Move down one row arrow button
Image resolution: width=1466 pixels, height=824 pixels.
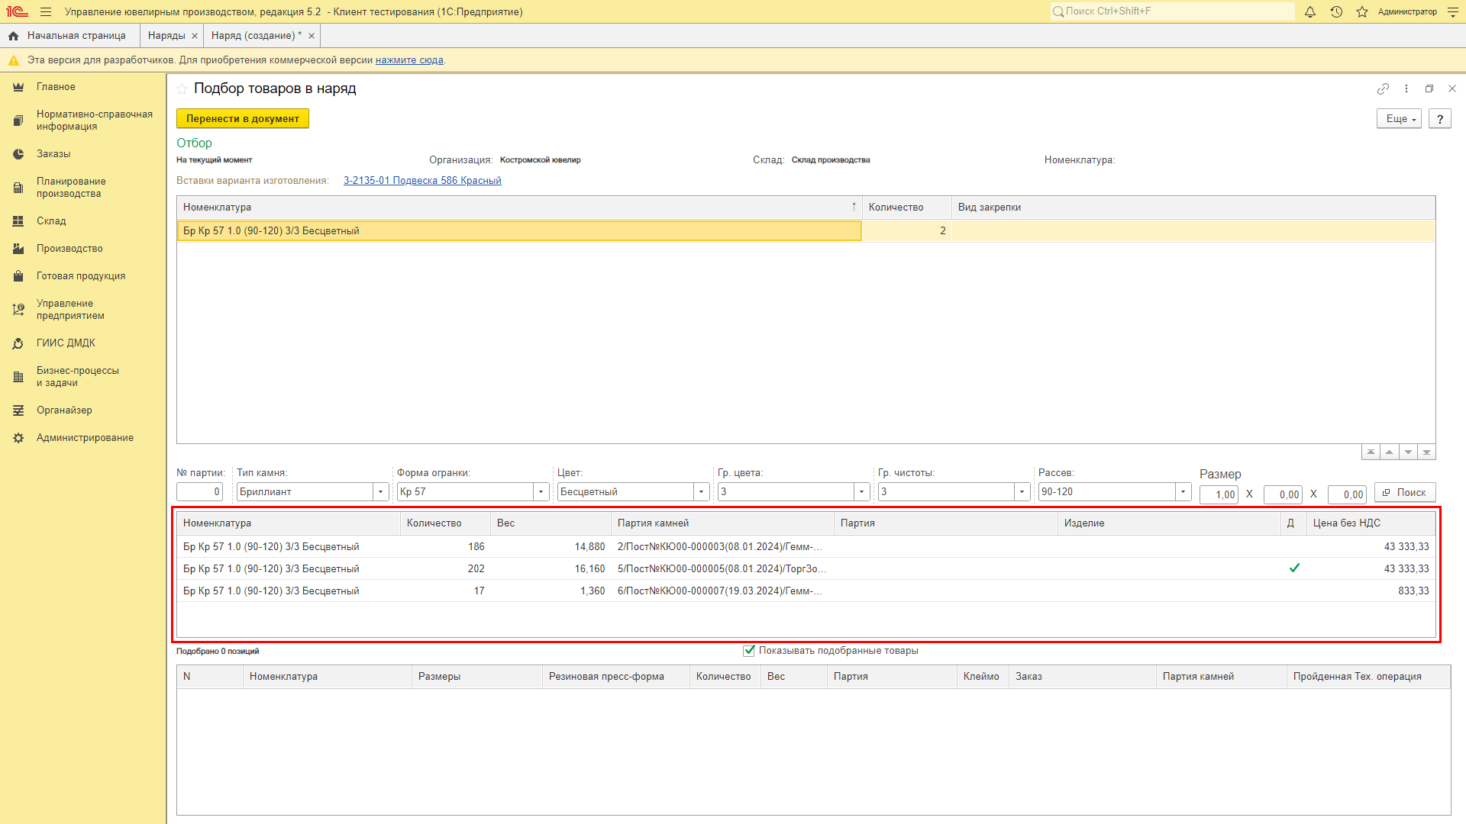pos(1409,452)
